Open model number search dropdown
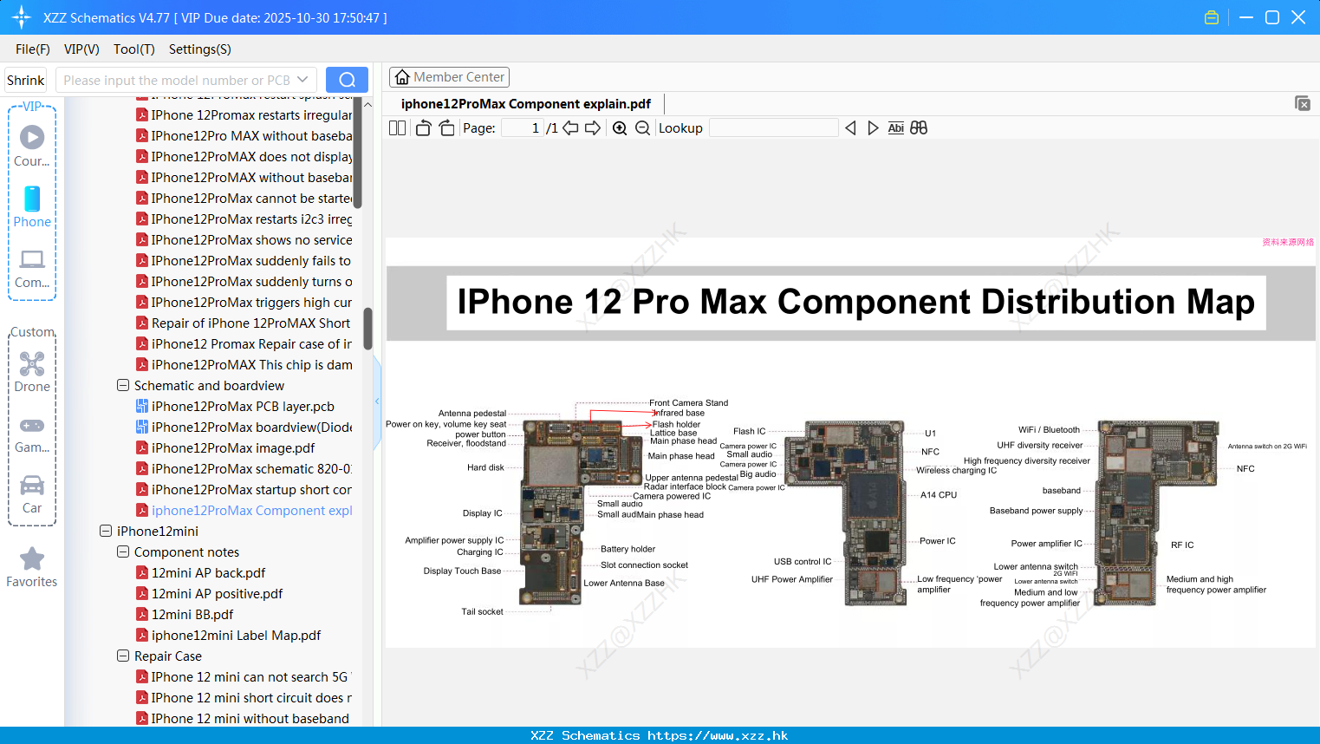 [302, 80]
